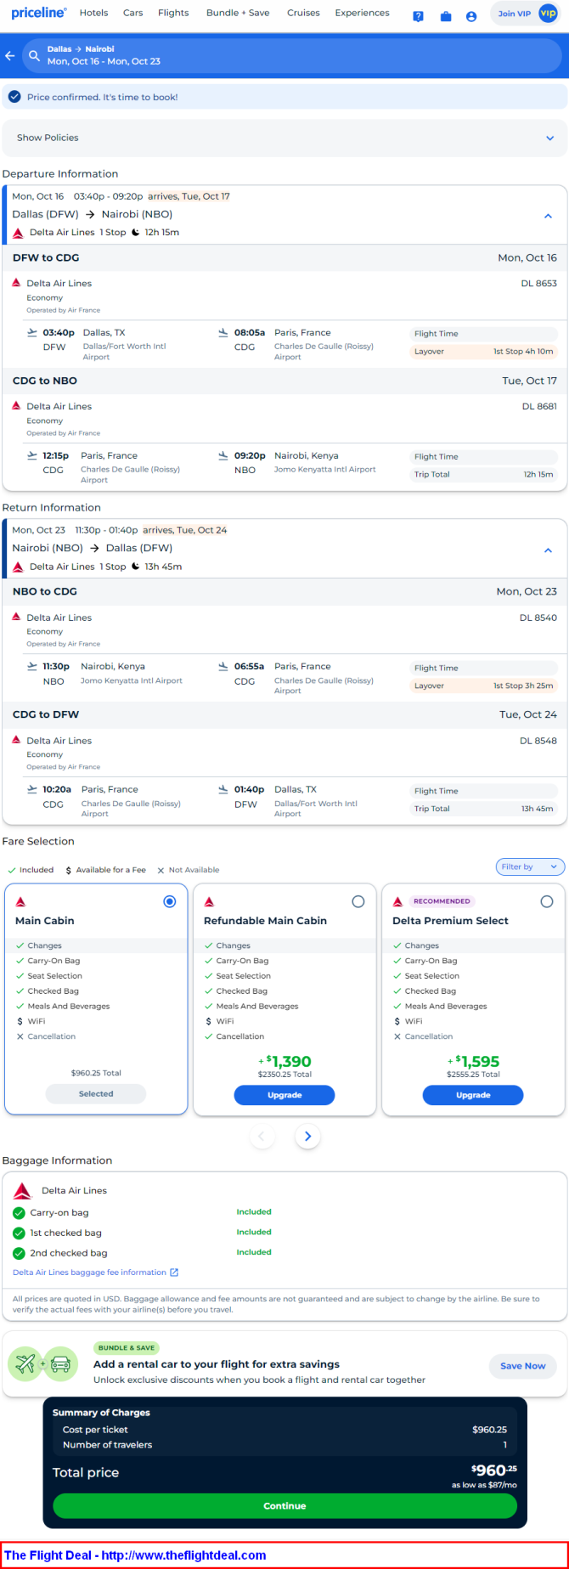Open the Cars tab

[132, 13]
